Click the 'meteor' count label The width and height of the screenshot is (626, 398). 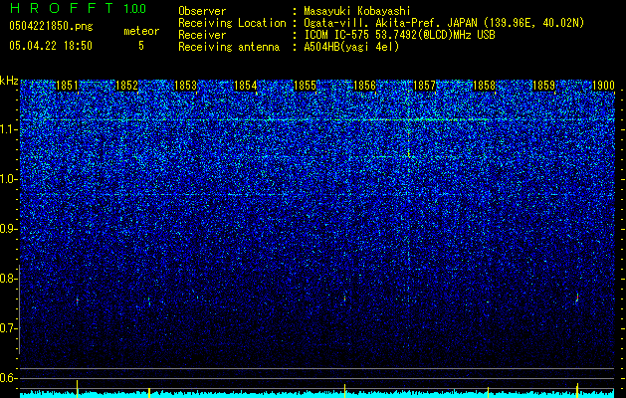pyautogui.click(x=141, y=31)
